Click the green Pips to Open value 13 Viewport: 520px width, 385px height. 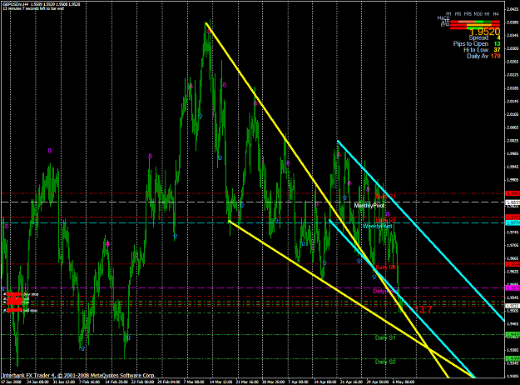(x=497, y=44)
